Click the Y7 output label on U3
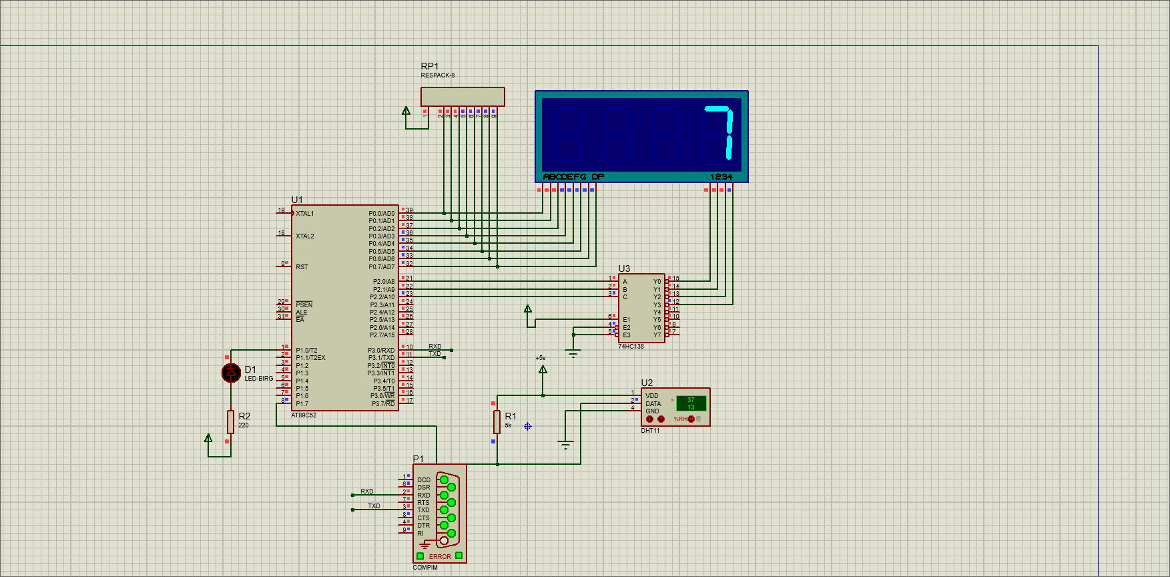This screenshot has width=1170, height=577. click(657, 335)
